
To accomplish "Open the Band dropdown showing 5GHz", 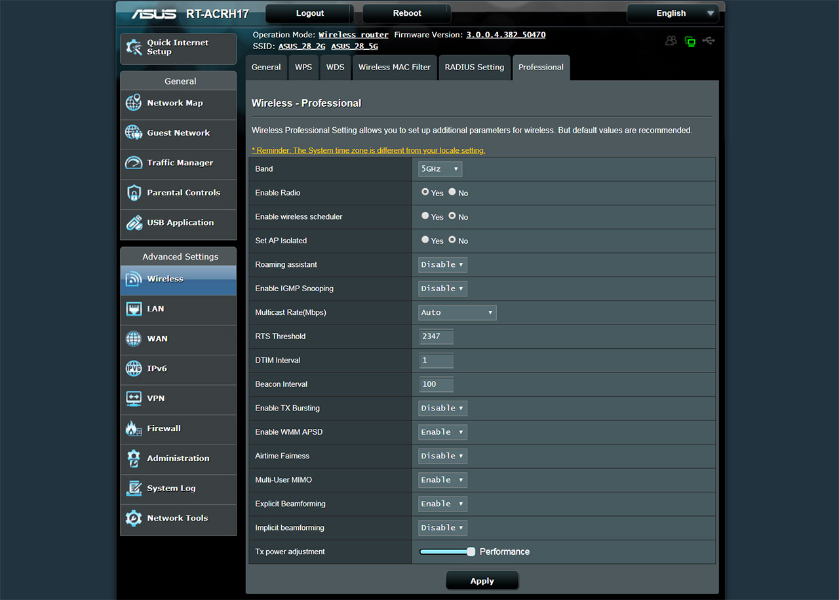I will [440, 169].
